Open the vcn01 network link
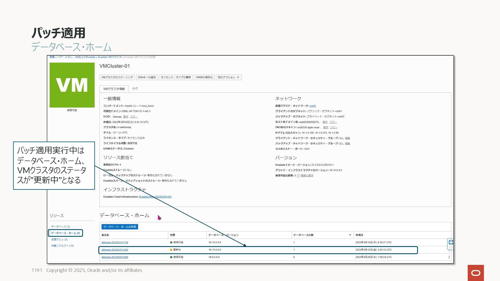This screenshot has height=281, width=500. click(x=312, y=106)
